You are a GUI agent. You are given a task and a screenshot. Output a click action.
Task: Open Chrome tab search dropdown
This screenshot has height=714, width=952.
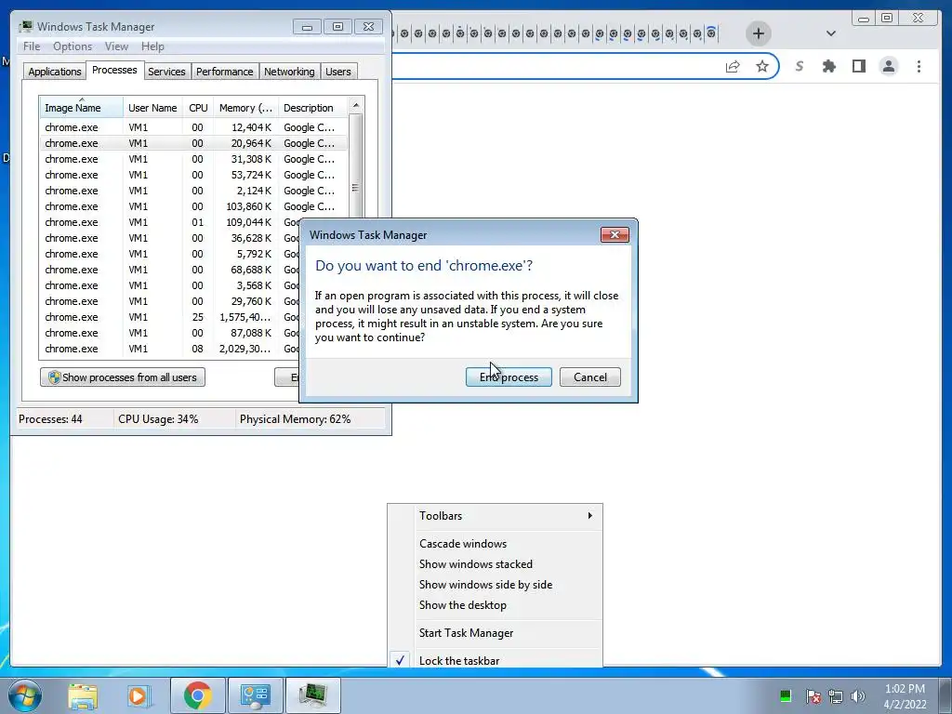830,33
